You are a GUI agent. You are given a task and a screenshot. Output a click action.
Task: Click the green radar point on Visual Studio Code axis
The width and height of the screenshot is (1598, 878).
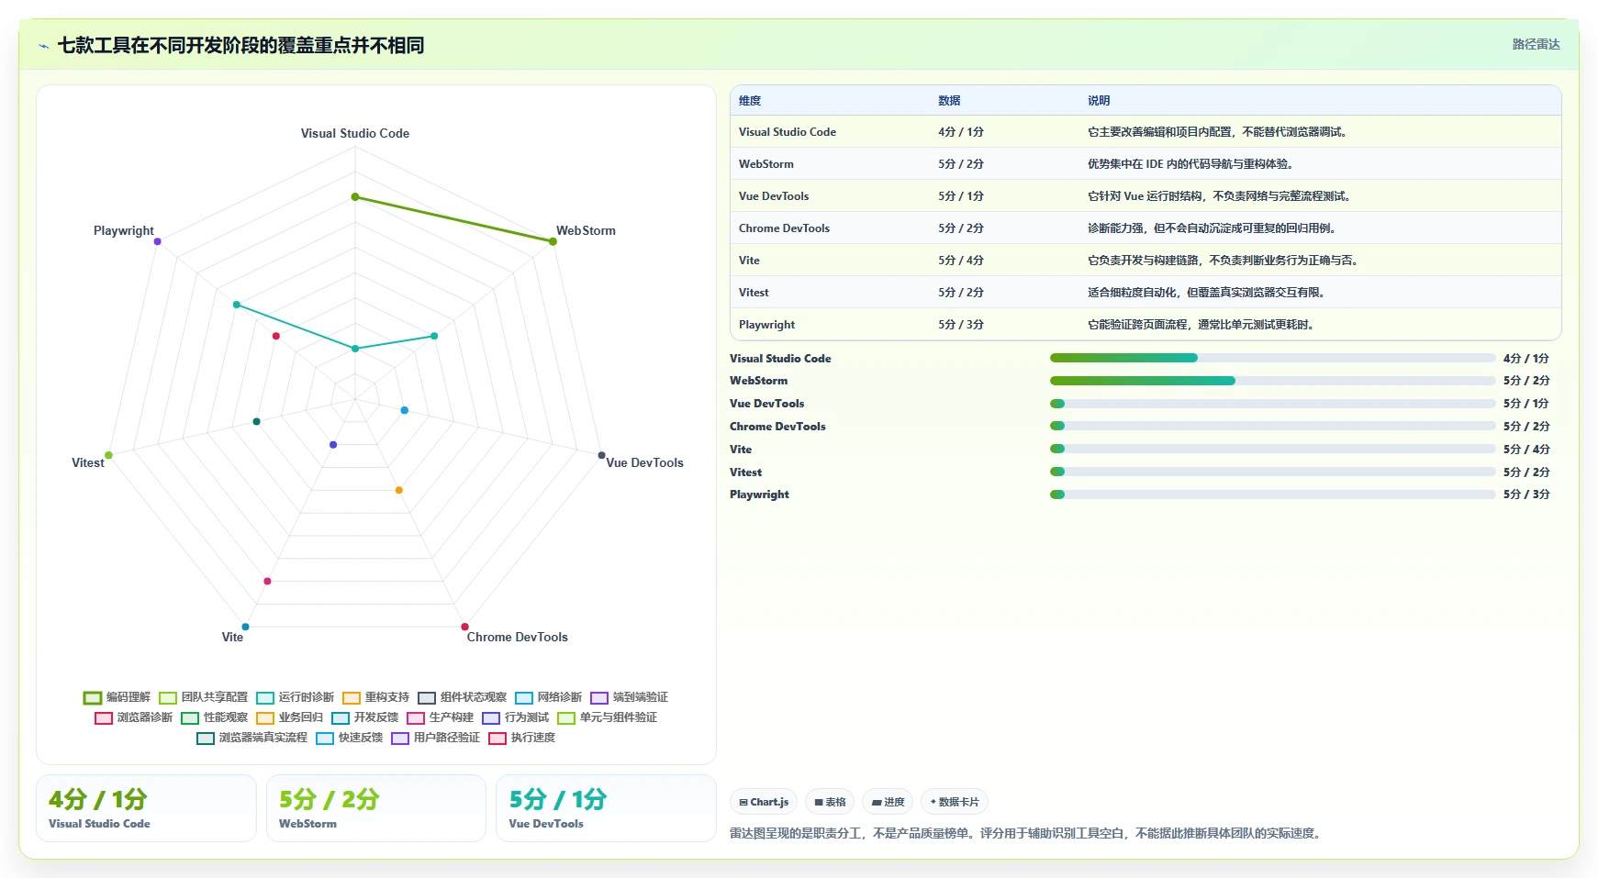[355, 196]
